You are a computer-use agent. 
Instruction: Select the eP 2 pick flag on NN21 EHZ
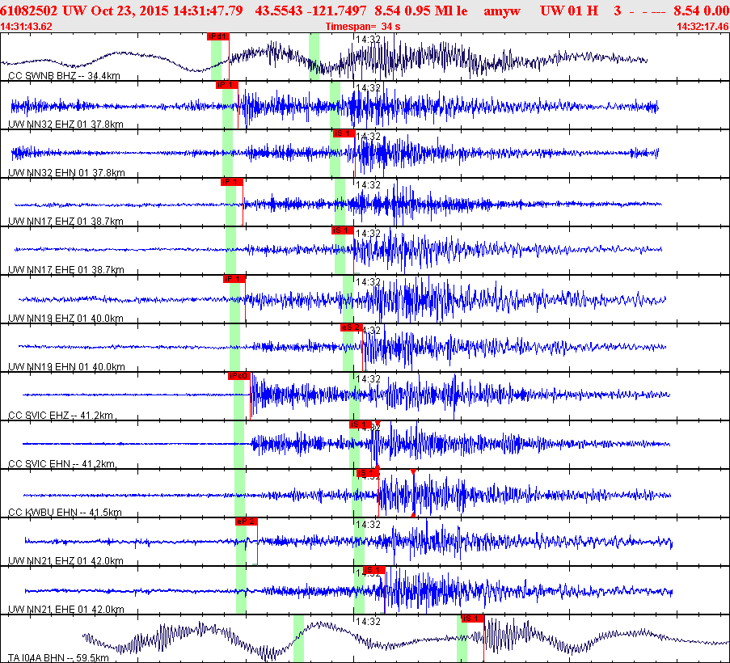coord(246,522)
